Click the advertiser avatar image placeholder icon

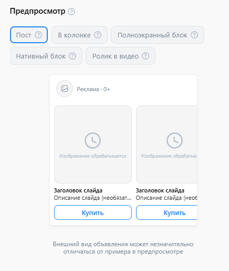(x=65, y=89)
